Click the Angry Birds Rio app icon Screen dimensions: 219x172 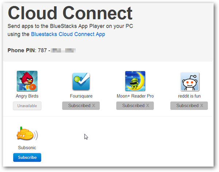pyautogui.click(x=27, y=81)
